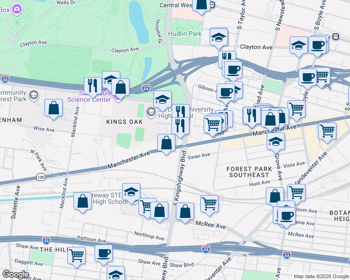The width and height of the screenshot is (350, 280).
Task: Click the school marker on Gateway STEM High School
Action: [x=131, y=193]
